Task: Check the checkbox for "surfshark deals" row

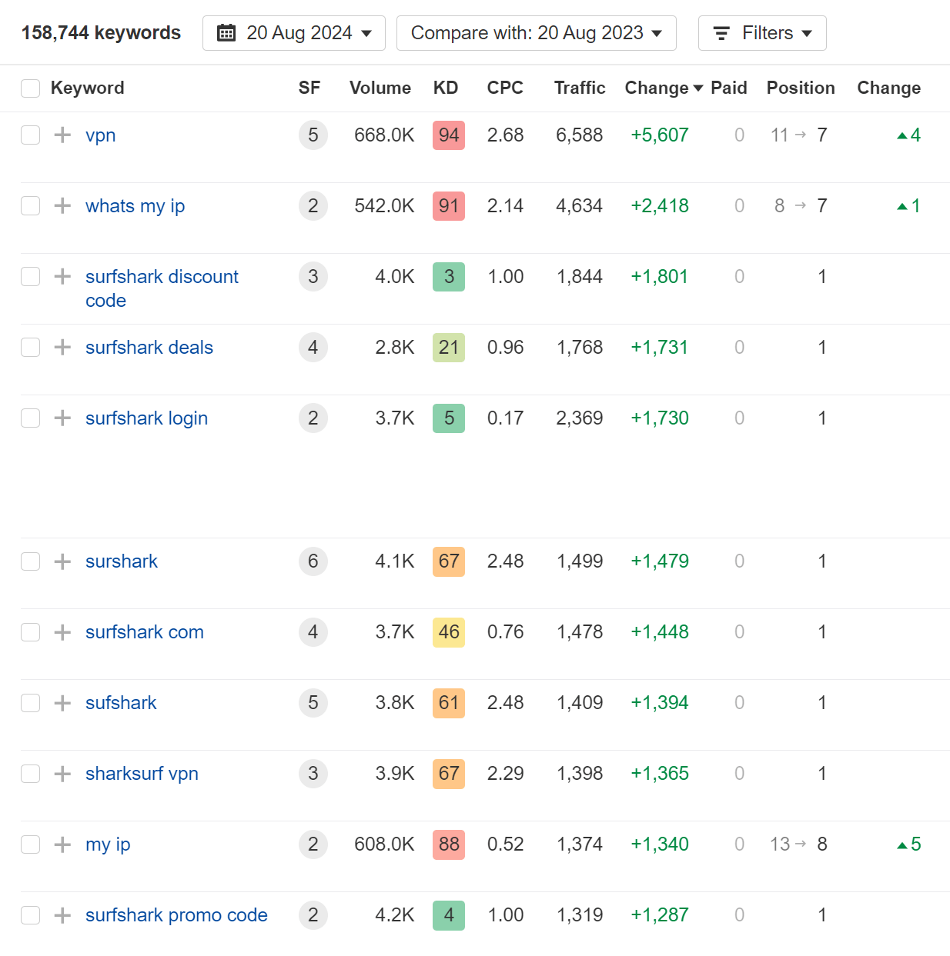Action: 30,347
